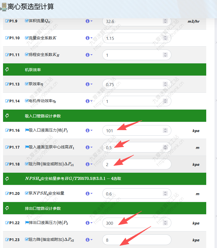
Task: Click the stepper arrows of 流量安全系数 field
Action: (165, 38)
